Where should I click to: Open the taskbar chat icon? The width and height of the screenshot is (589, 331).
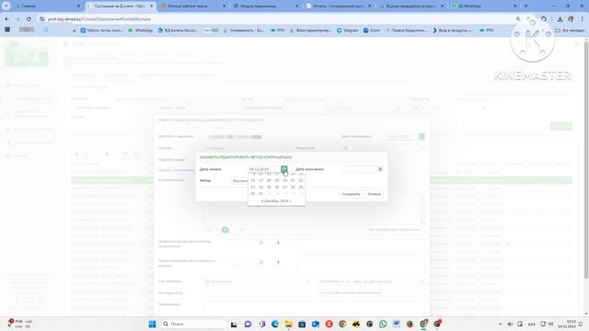248,324
